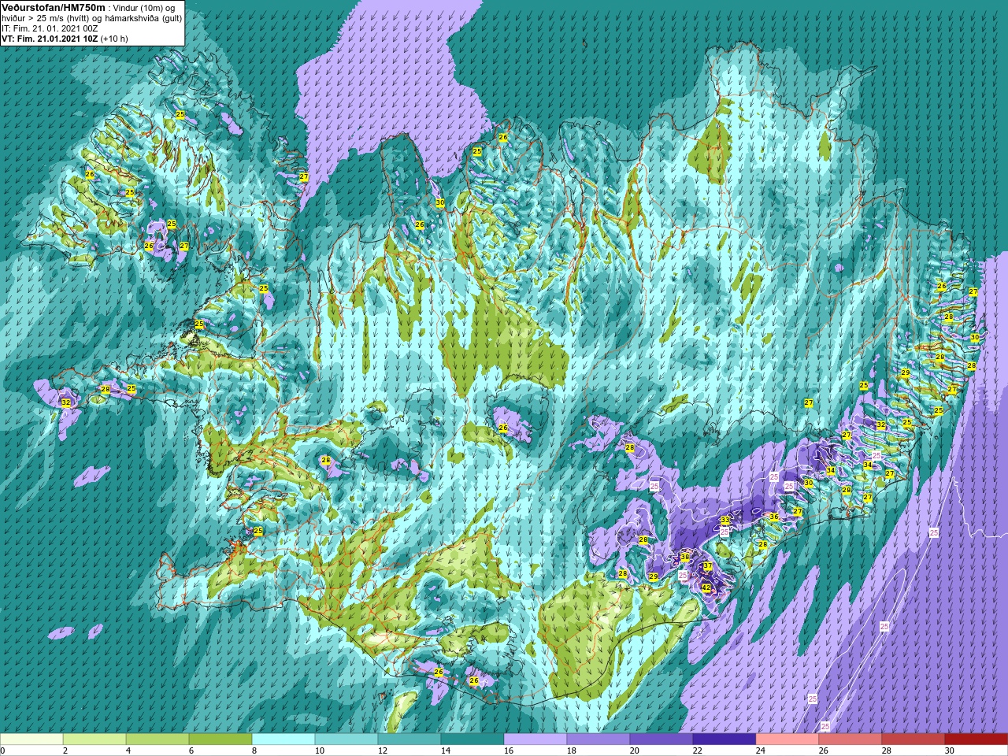The image size is (1008, 756).
Task: Click the 'VT: Fim. 21.01.2021 10Z' valid time
Action: tap(50, 39)
